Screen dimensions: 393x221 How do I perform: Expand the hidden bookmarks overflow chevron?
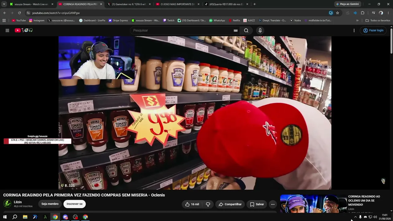click(x=357, y=21)
